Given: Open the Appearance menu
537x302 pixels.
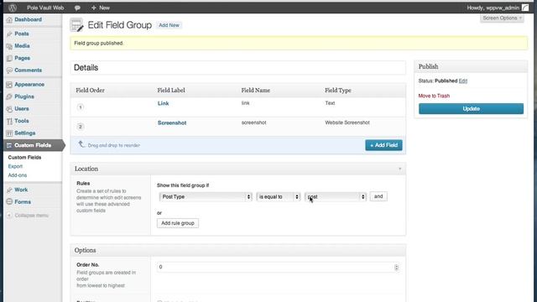Looking at the screenshot, I should [x=29, y=85].
